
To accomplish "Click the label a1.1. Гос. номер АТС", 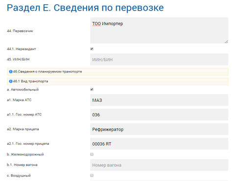I will [x=24, y=114].
